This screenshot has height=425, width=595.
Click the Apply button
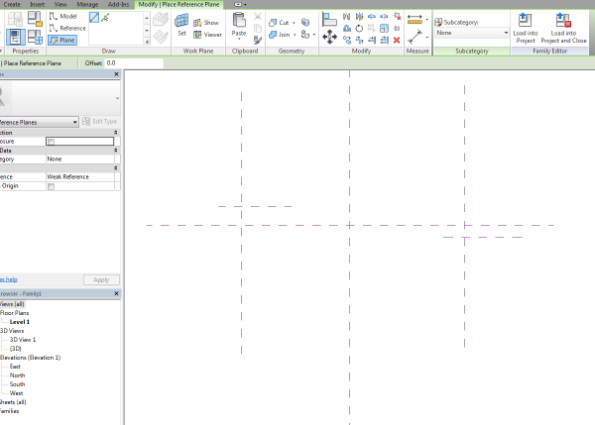(101, 279)
